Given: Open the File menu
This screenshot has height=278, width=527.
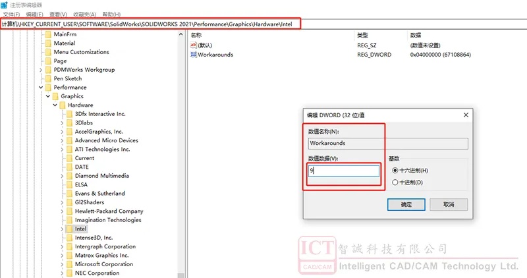Looking at the screenshot, I should click(11, 14).
